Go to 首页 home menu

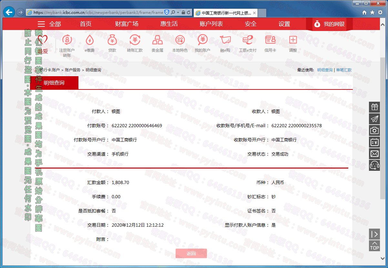point(86,24)
